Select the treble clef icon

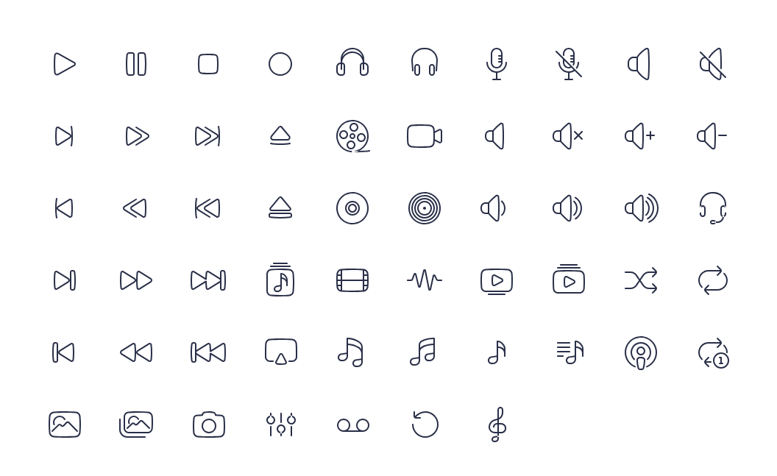point(497,425)
